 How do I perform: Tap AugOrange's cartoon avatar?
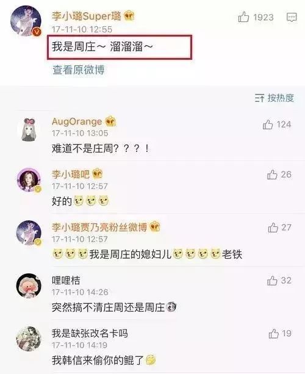[29, 129]
